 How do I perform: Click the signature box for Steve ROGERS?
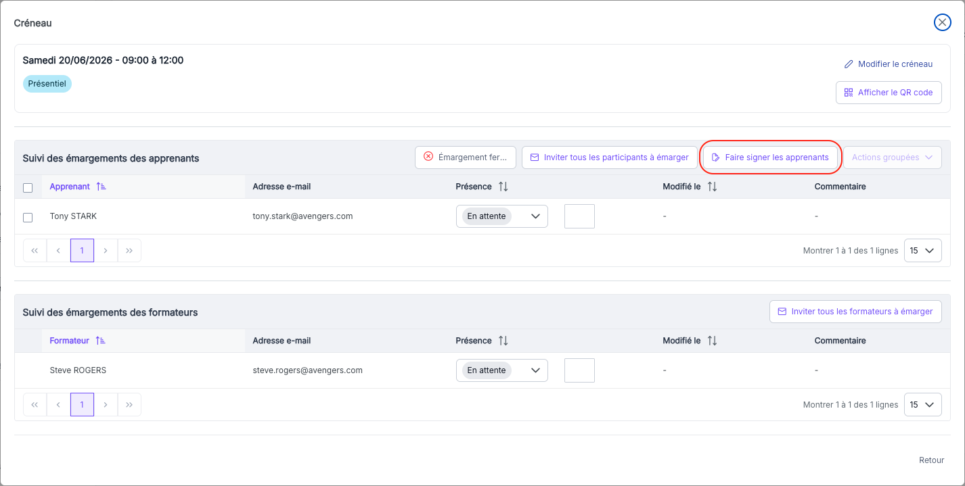click(579, 370)
